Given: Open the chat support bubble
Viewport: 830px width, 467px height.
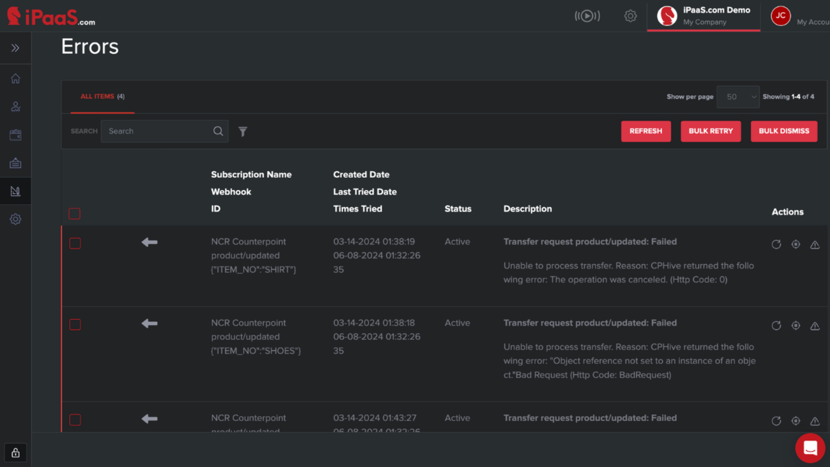Looking at the screenshot, I should coord(810,448).
